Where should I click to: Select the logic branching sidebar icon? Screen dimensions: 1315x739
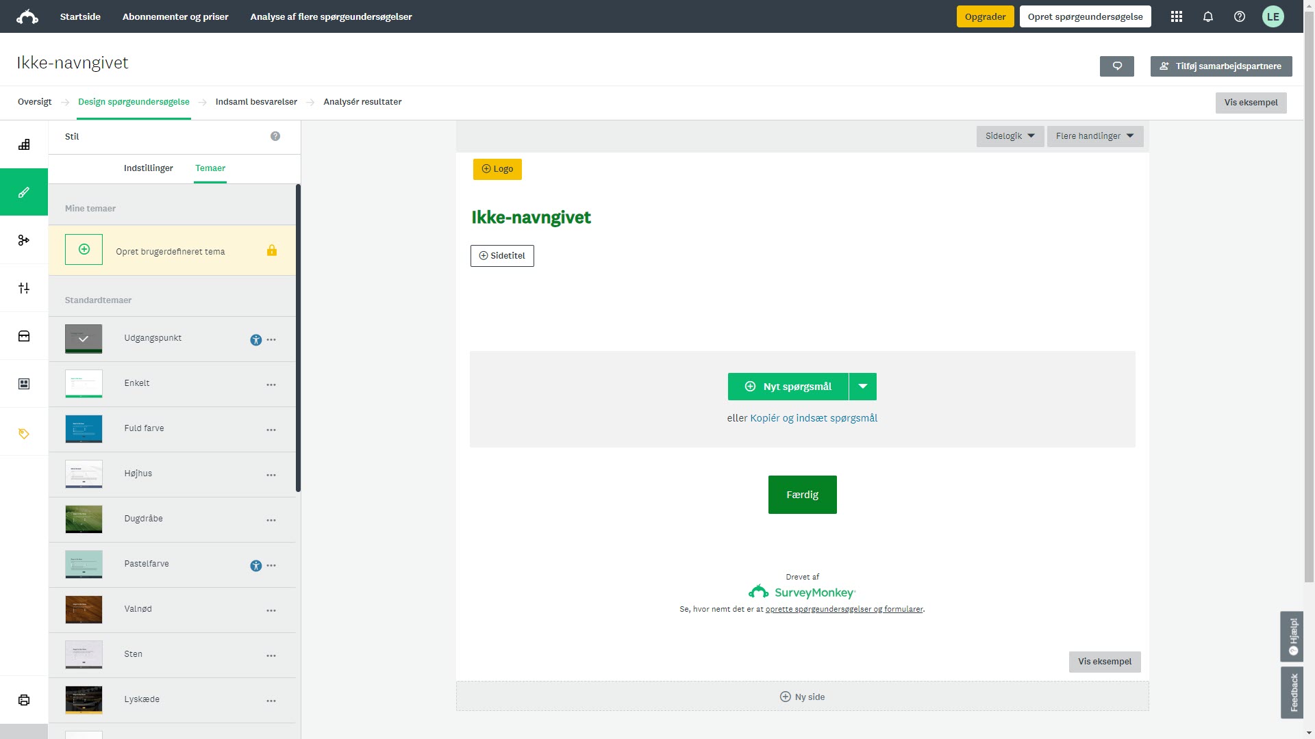tap(24, 240)
